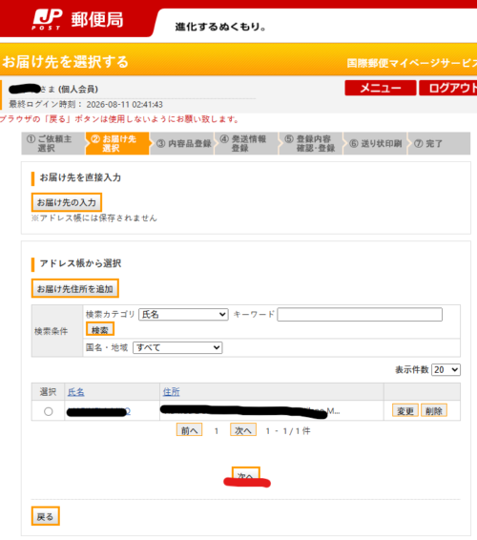The height and width of the screenshot is (540, 477).
Task: Select step 1 ご依頼主選択 tab
Action: point(53,143)
